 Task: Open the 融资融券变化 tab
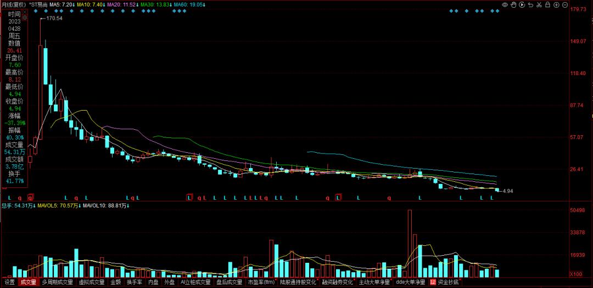tap(337, 282)
